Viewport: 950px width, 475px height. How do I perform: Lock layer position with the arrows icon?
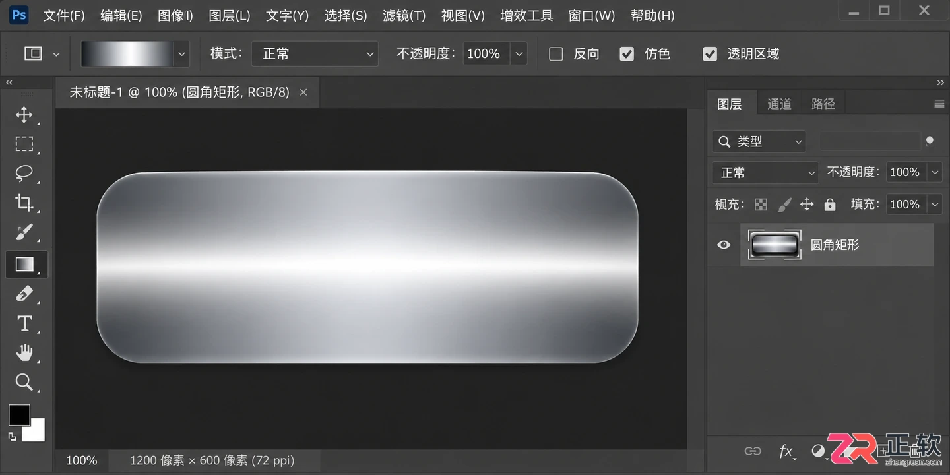coord(807,205)
